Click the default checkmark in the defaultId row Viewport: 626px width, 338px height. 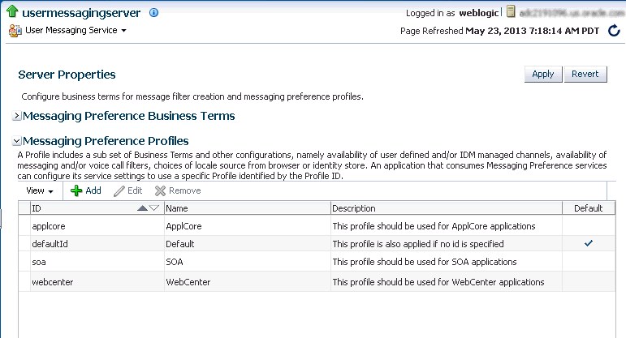pyautogui.click(x=589, y=243)
